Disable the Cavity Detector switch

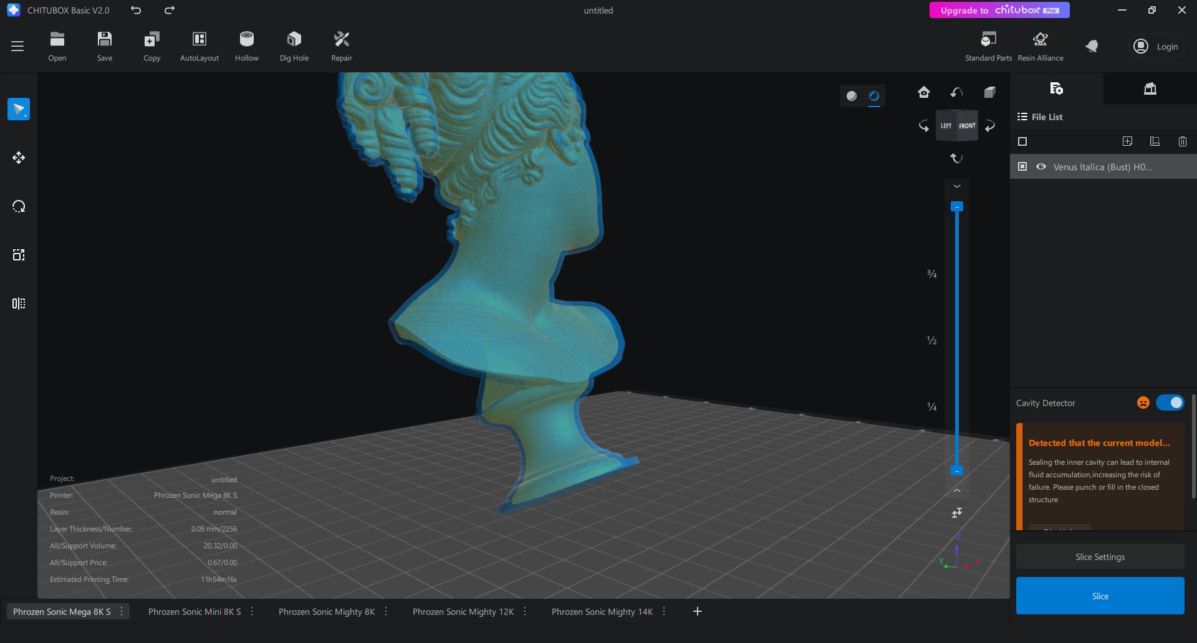pyautogui.click(x=1170, y=402)
